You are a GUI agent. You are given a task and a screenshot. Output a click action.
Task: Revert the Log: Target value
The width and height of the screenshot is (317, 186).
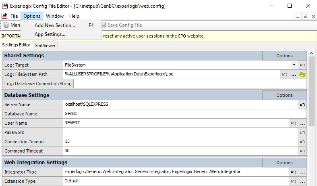(x=302, y=65)
